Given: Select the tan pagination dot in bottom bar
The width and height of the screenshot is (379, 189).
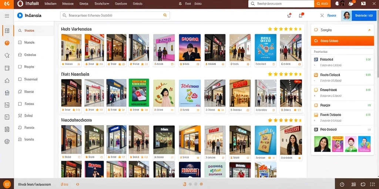Looking at the screenshot, I should 201,184.
